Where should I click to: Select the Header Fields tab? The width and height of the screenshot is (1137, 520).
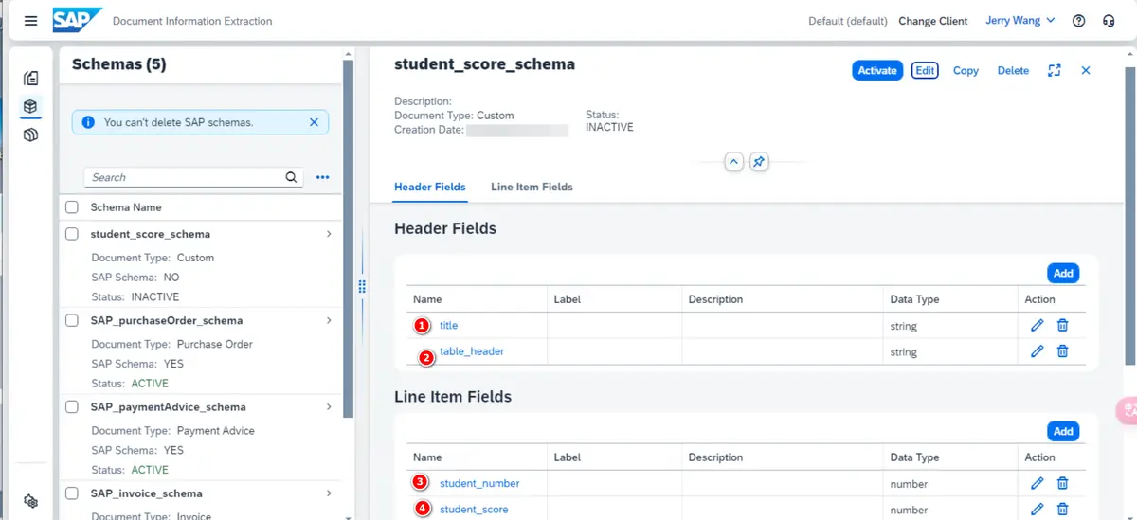point(429,187)
